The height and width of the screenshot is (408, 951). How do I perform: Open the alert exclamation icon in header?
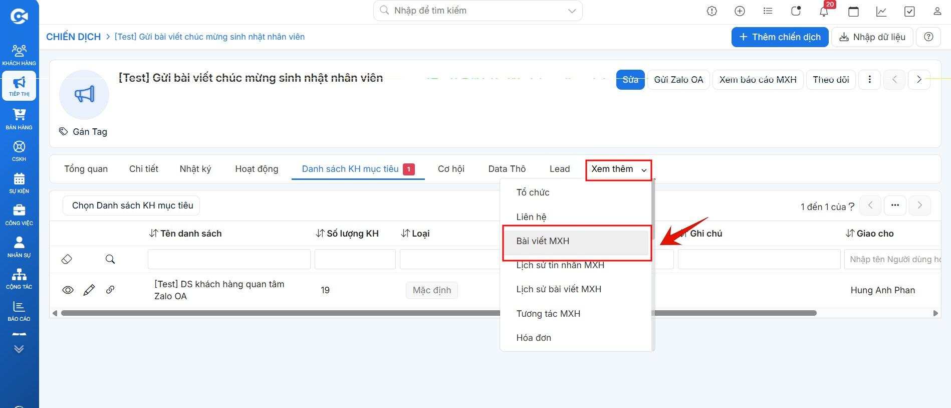point(712,11)
